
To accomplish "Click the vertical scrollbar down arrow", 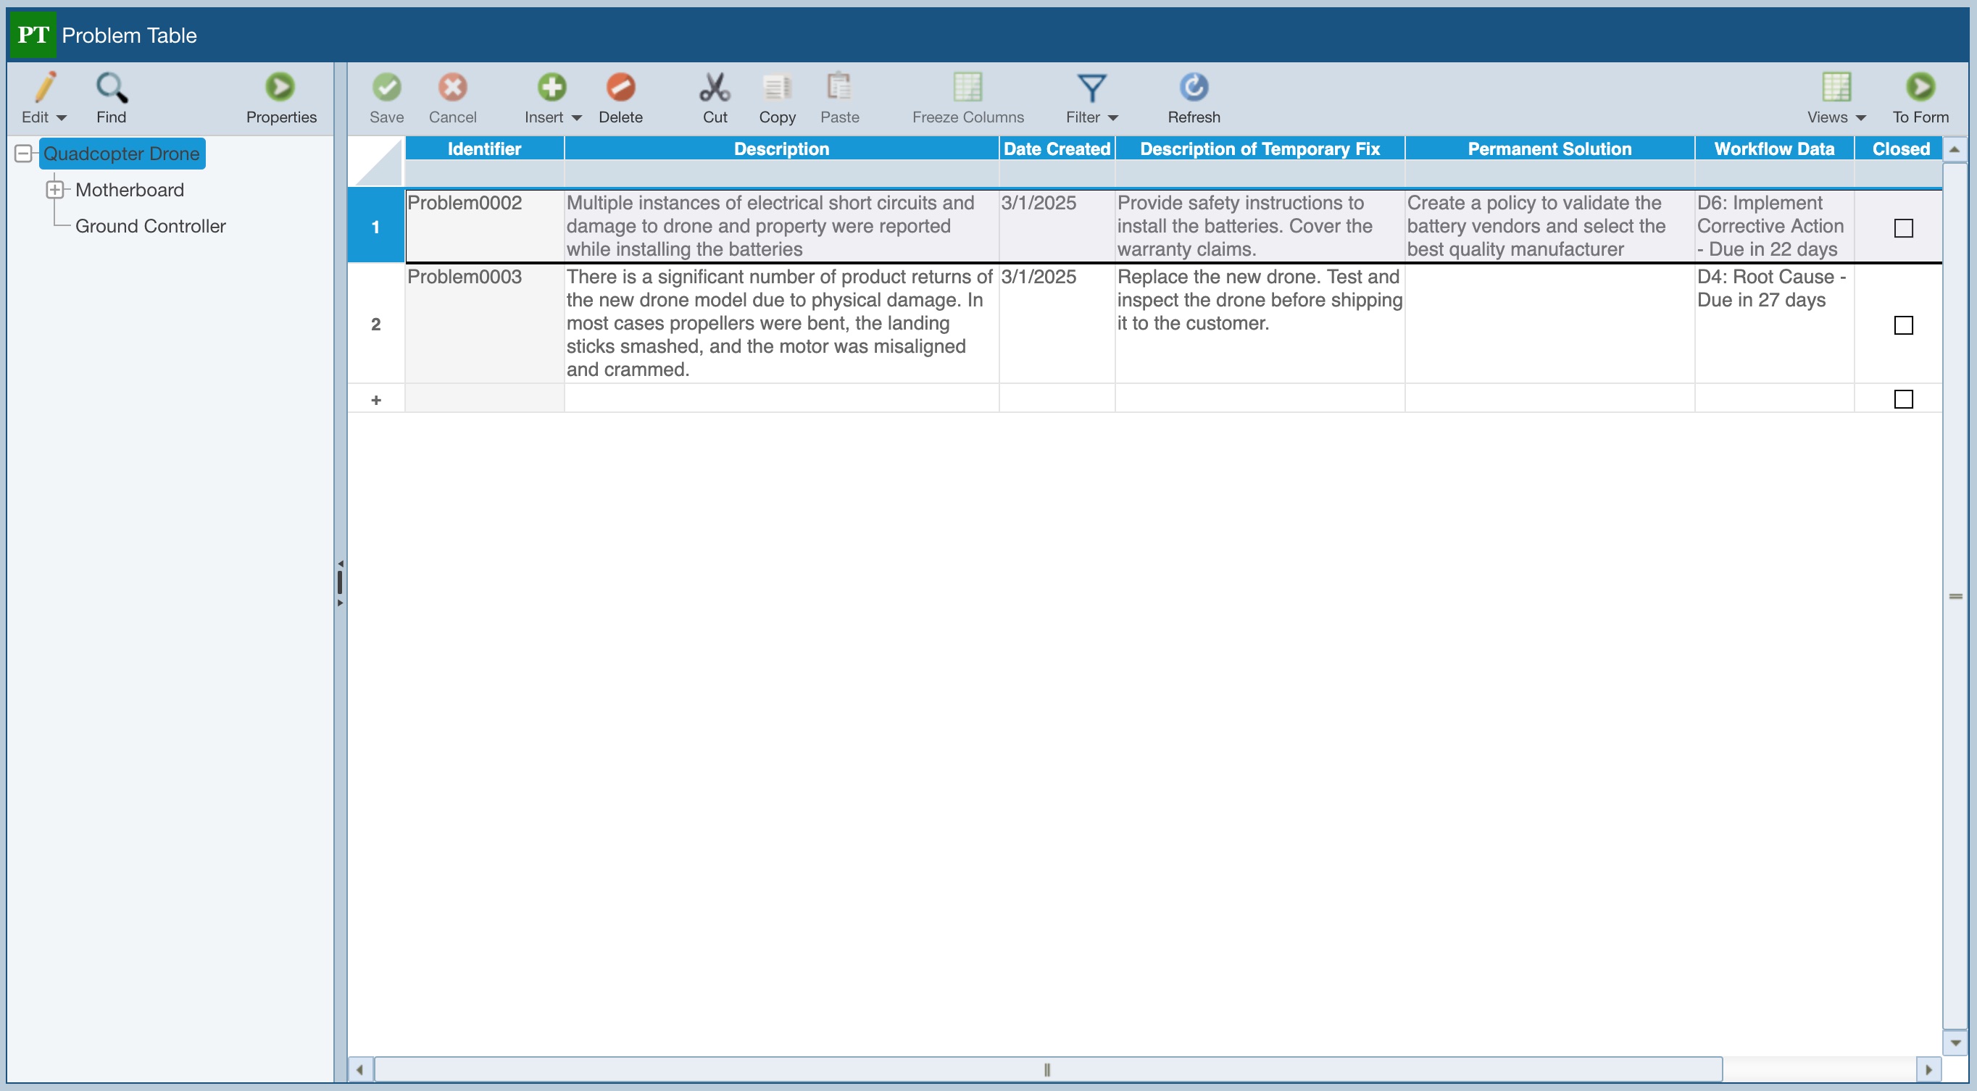I will (1955, 1042).
